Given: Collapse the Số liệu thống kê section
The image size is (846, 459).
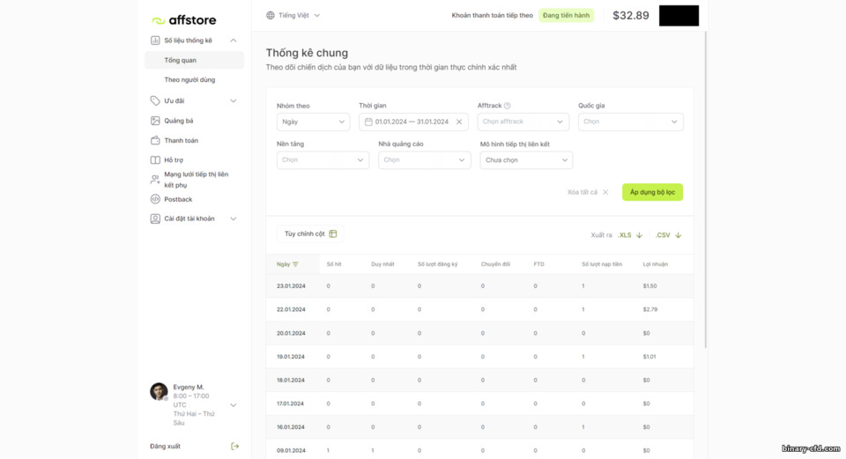Looking at the screenshot, I should point(233,41).
